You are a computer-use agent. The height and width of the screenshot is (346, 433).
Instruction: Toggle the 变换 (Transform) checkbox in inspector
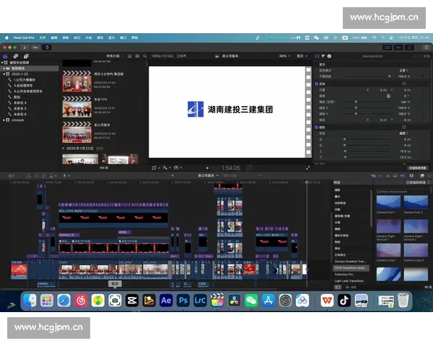(317, 83)
